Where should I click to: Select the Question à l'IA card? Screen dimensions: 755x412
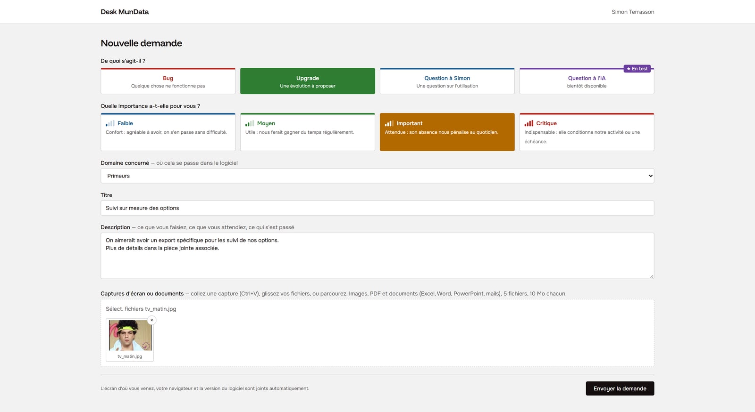click(587, 81)
